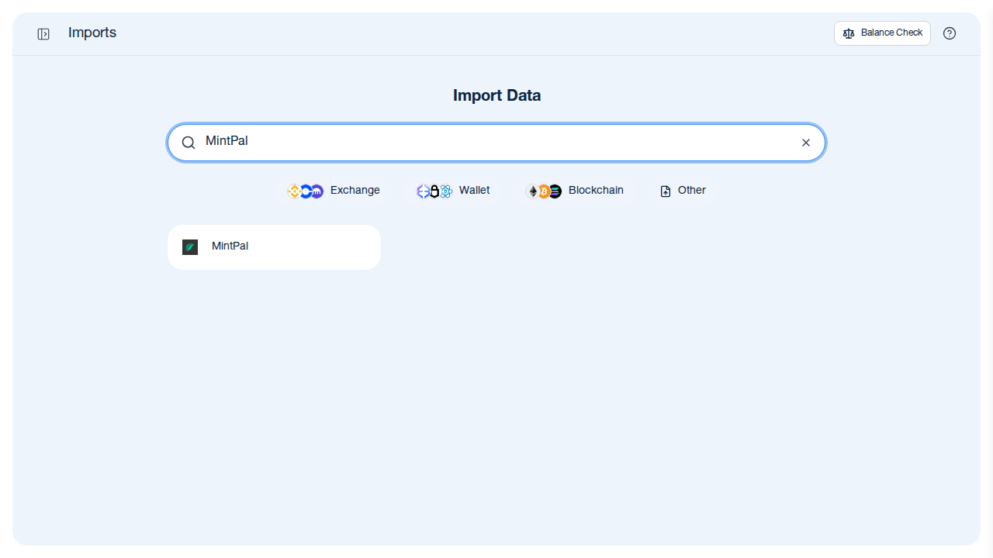Filter by Wallet category
The image size is (993, 558).
point(453,191)
